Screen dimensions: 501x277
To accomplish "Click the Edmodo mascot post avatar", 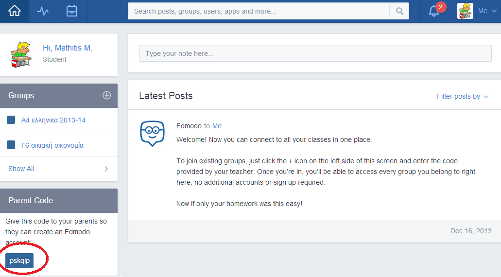I will 153,134.
